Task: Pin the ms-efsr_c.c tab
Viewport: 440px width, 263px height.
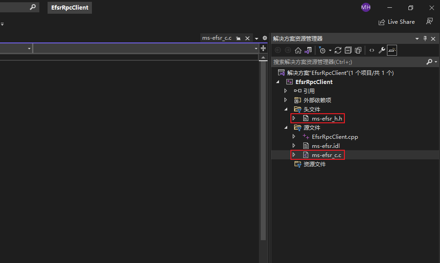Action: pos(238,38)
